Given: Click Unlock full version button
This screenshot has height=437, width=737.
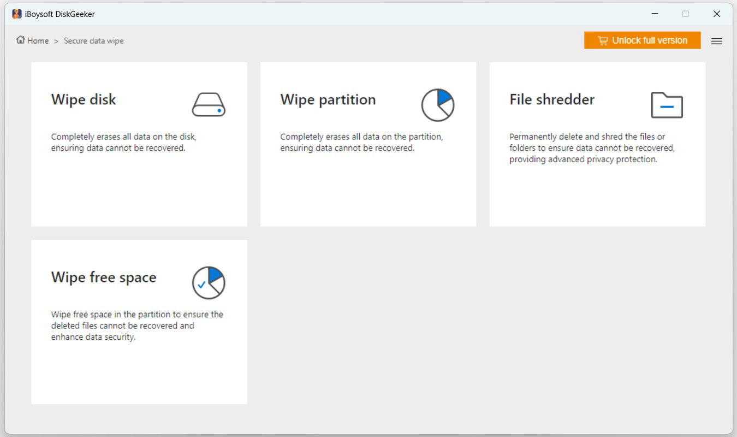Looking at the screenshot, I should tap(642, 40).
